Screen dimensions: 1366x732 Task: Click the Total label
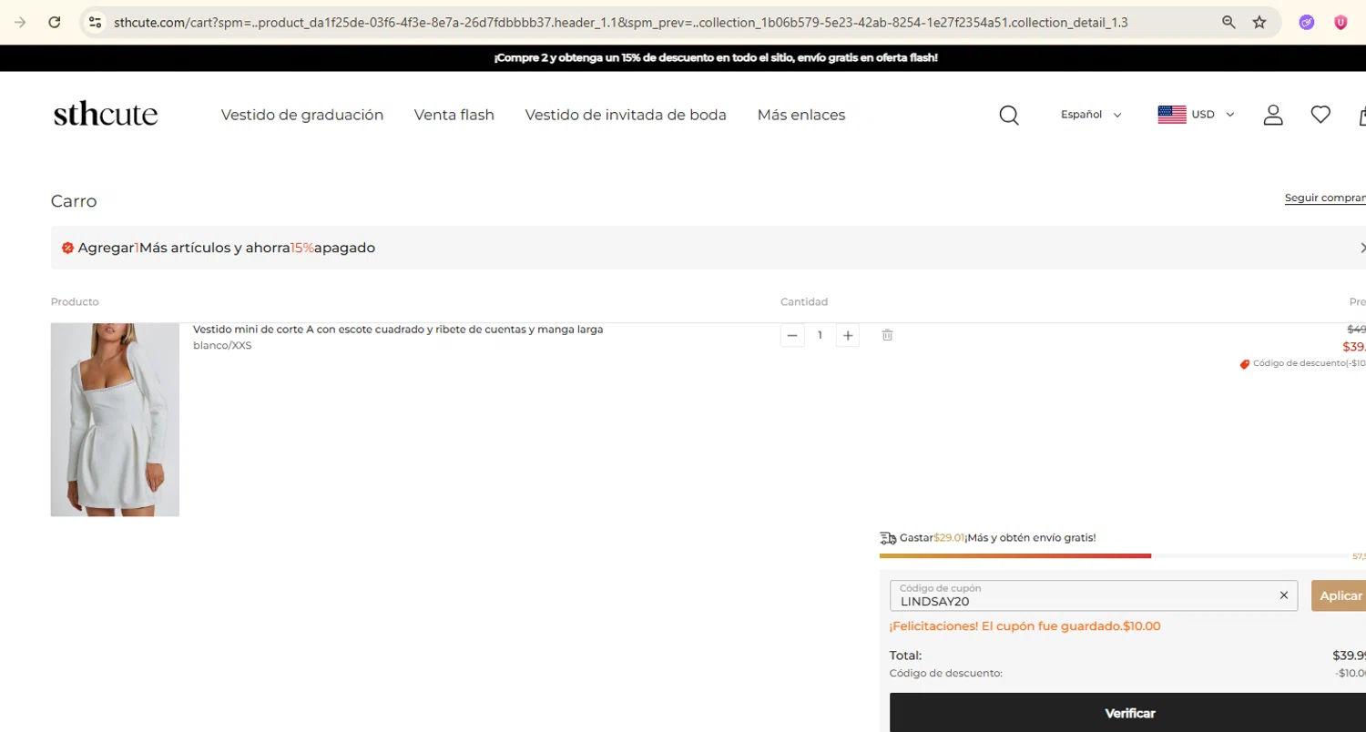pyautogui.click(x=905, y=656)
